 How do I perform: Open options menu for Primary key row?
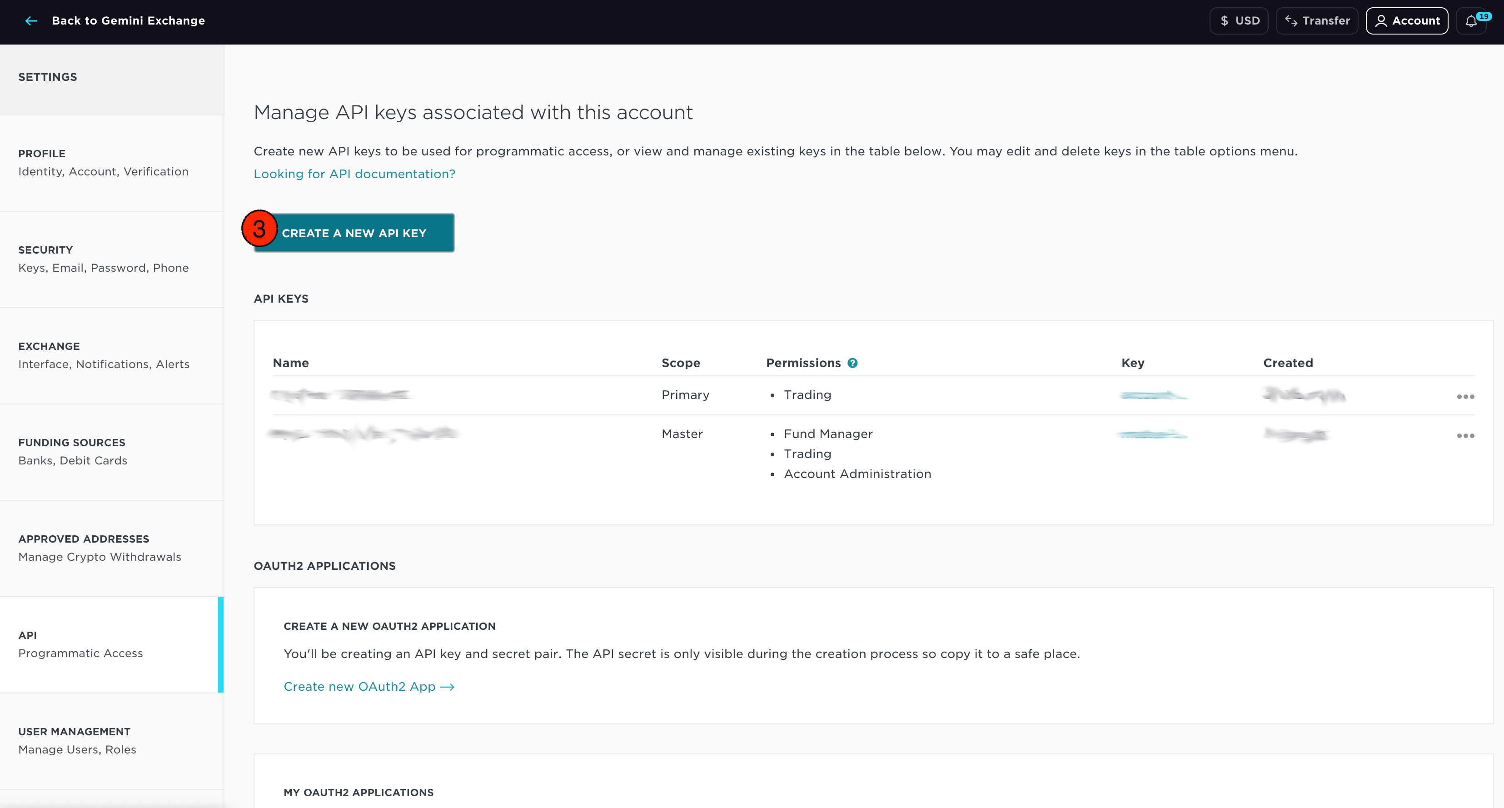1465,396
